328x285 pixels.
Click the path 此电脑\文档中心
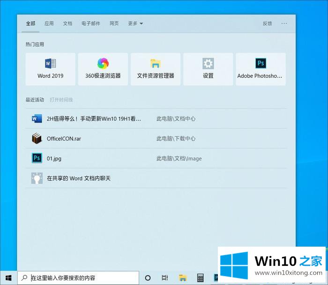click(x=176, y=119)
